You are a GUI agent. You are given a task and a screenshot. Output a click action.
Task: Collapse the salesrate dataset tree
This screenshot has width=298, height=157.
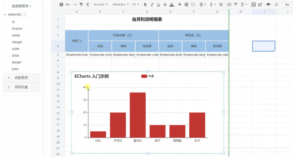[x=5, y=14]
